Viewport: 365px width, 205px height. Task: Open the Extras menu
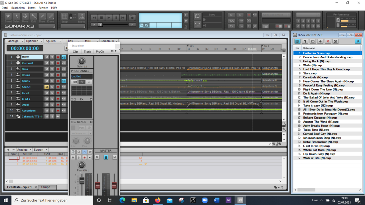pyautogui.click(x=32, y=8)
